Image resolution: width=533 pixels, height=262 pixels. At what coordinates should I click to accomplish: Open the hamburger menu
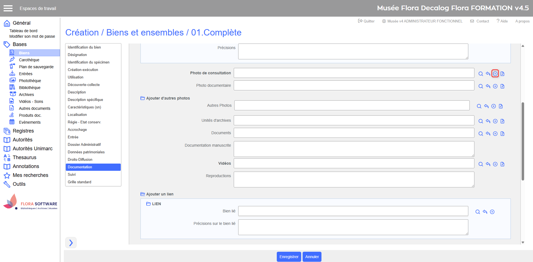coord(8,8)
